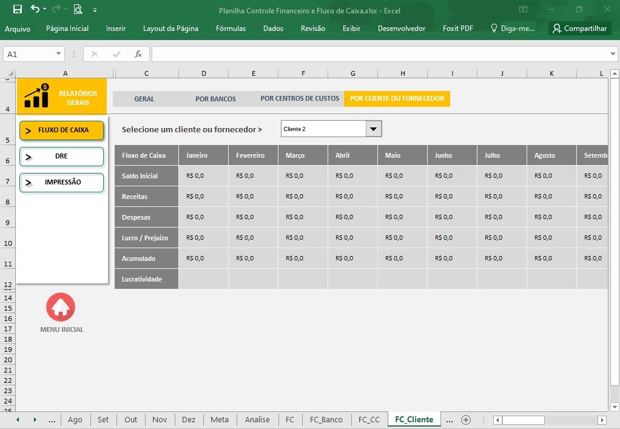
Task: Click the Name Box showing A1
Action: [29, 54]
